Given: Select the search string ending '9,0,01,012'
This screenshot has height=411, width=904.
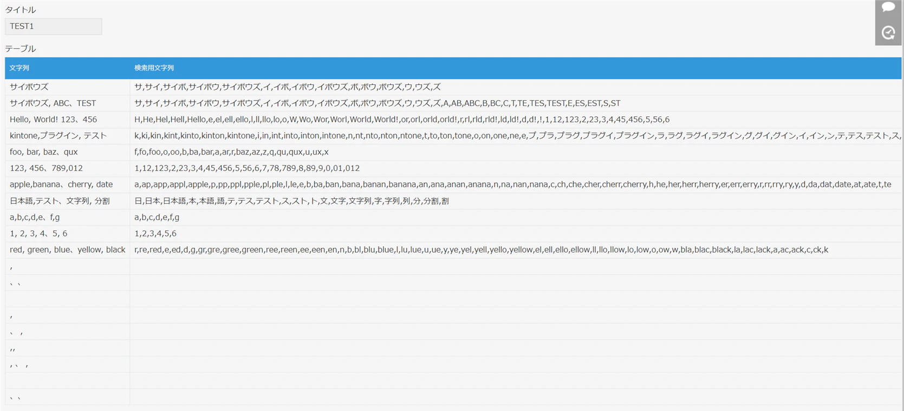Looking at the screenshot, I should (247, 168).
